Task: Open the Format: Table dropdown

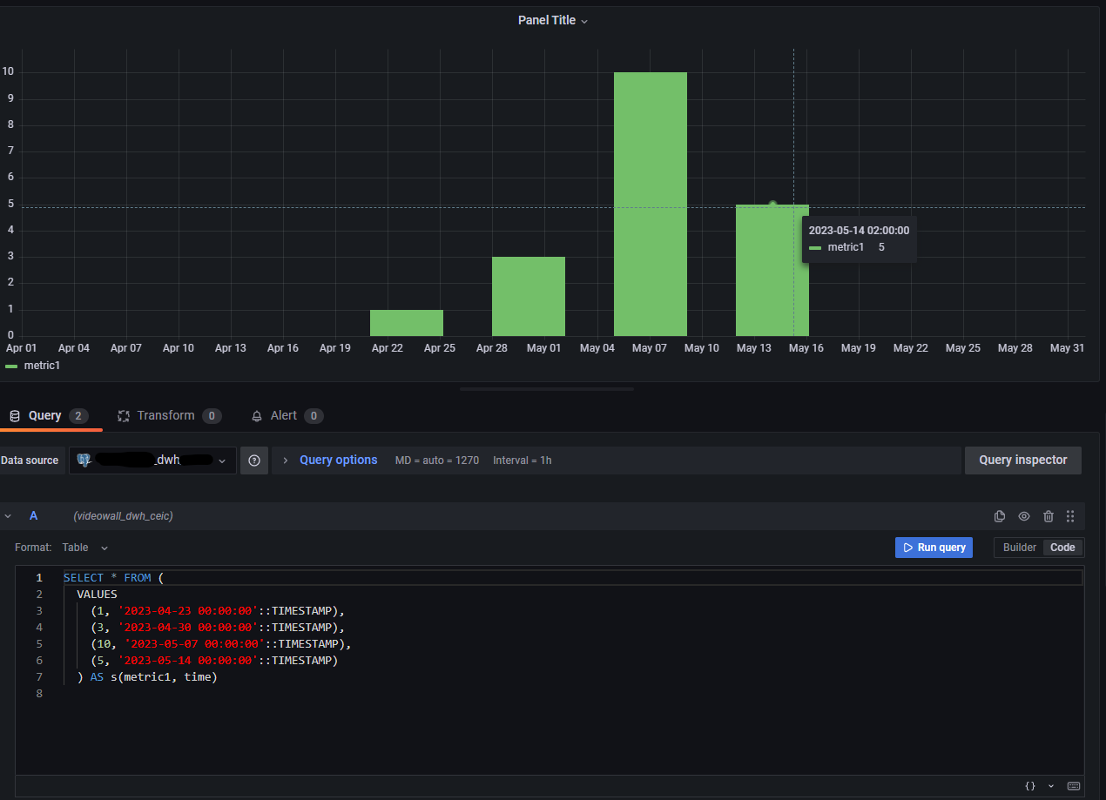Action: (84, 547)
